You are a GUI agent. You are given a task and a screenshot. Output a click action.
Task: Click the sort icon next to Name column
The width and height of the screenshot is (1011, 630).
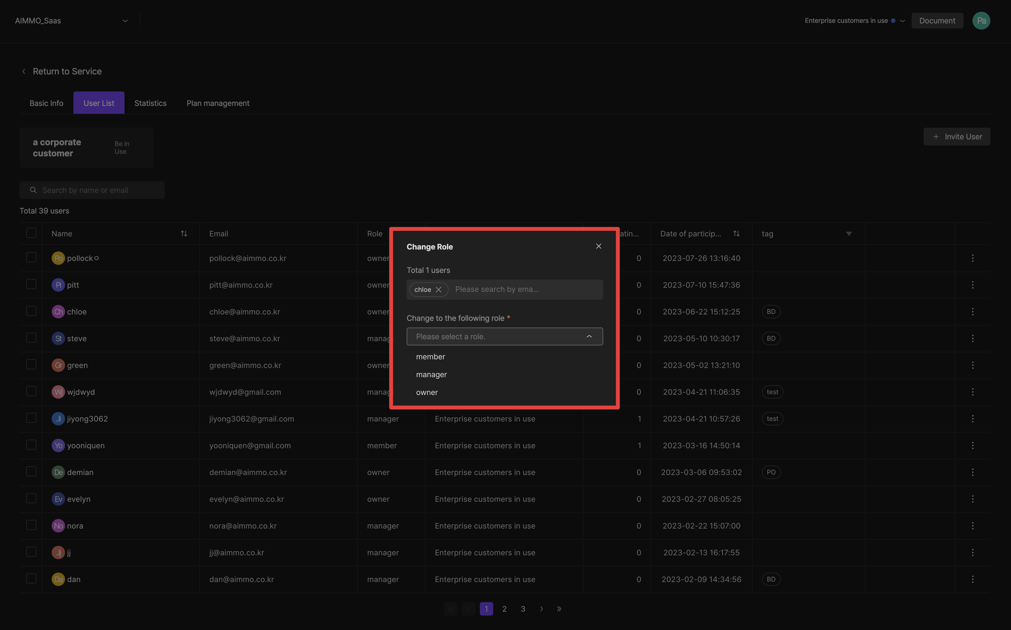[x=184, y=234]
